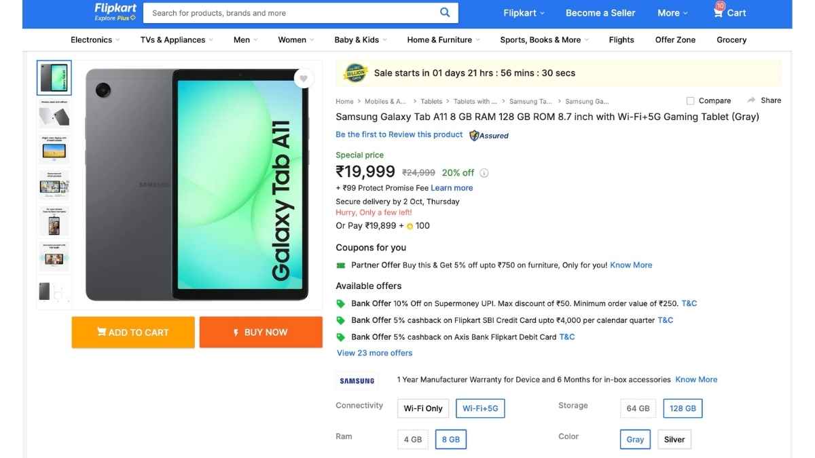
Task: View the second product thumbnail
Action: pos(54,113)
